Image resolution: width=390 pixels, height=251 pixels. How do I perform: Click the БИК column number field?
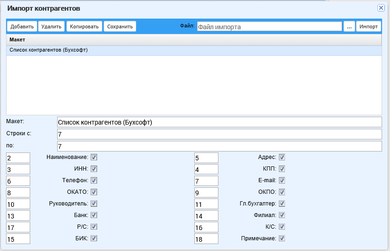tap(18, 238)
